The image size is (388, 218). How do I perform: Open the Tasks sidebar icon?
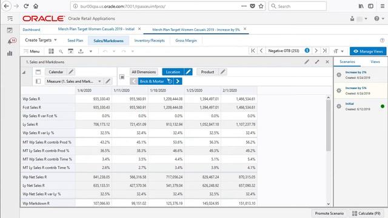(10, 30)
